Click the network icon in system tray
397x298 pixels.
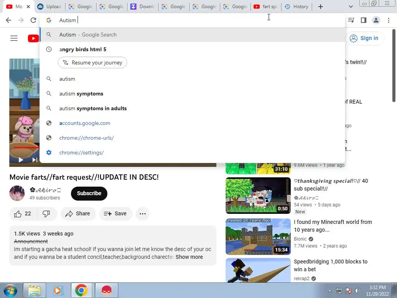[339, 290]
